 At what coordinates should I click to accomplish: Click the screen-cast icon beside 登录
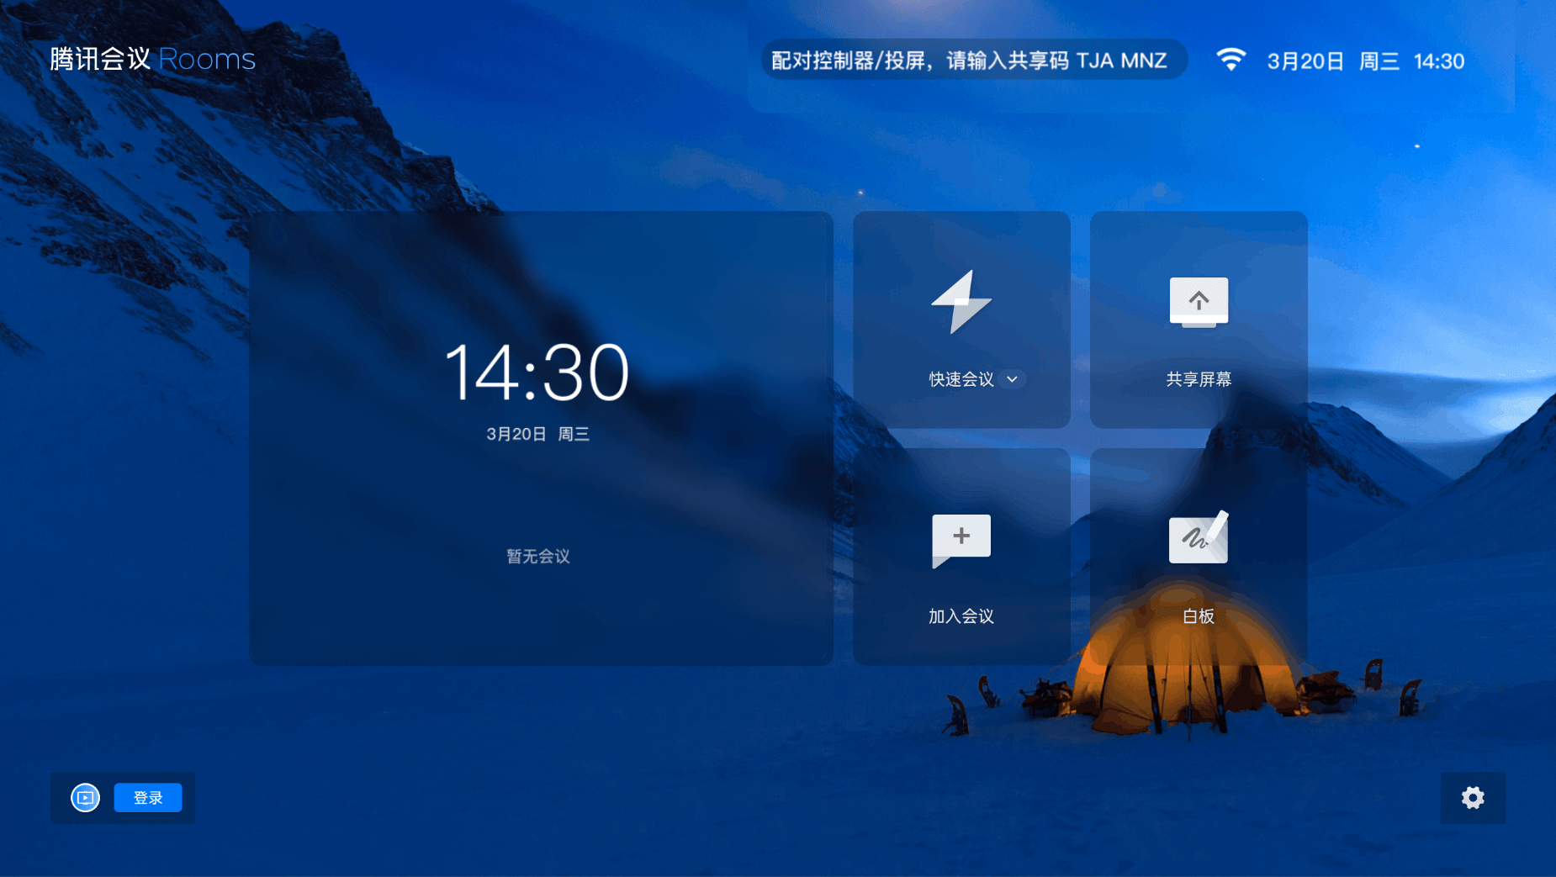coord(85,798)
